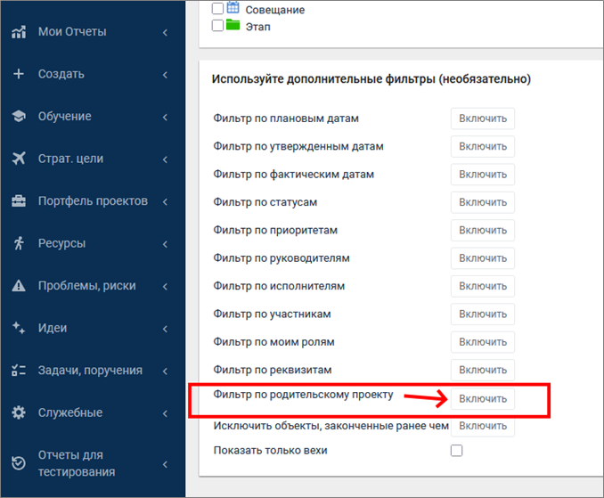
Task: Expand the Создать menu chevron
Action: click(x=165, y=75)
